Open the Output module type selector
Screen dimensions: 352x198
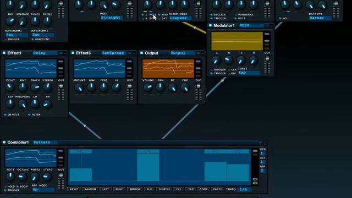[182, 53]
